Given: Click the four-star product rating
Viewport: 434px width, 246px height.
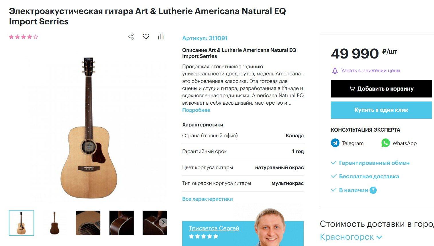Looking at the screenshot, I should [x=23, y=37].
